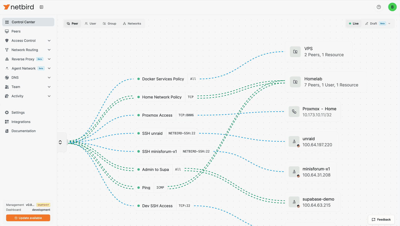Click NETBIRD-SSH:22 tag on SSH unraid
400x226 pixels.
pyautogui.click(x=182, y=133)
